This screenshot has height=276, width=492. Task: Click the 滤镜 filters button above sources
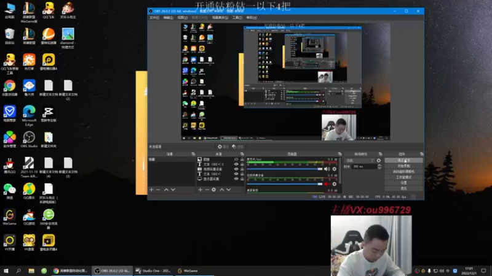(238, 147)
